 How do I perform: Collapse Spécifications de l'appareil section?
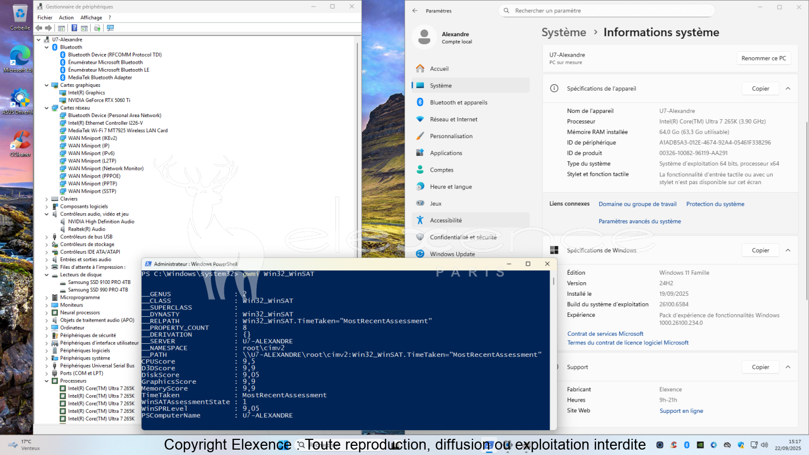788,89
